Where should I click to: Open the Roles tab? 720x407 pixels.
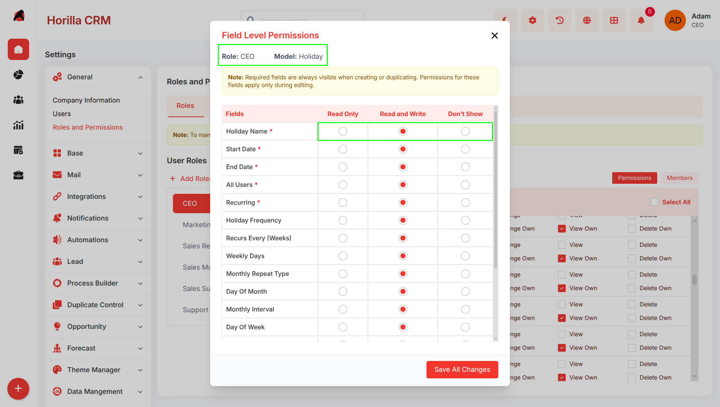(x=185, y=106)
